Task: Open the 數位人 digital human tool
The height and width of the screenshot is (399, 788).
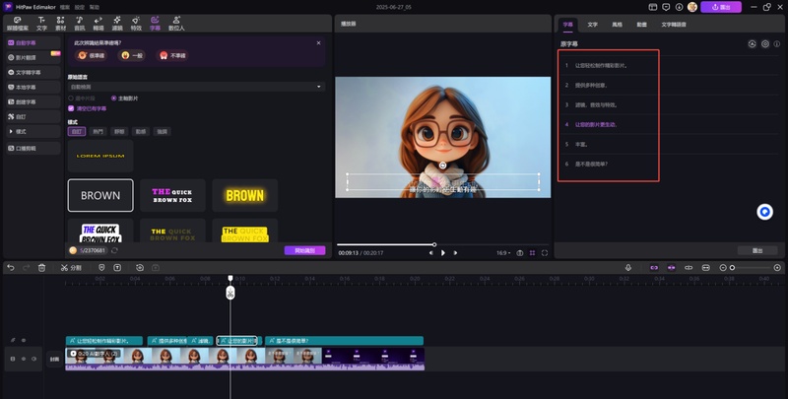Action: (x=176, y=24)
